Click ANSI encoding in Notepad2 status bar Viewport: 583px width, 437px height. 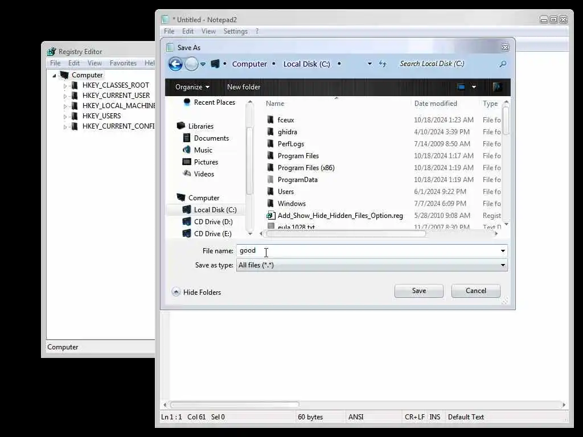click(x=356, y=417)
